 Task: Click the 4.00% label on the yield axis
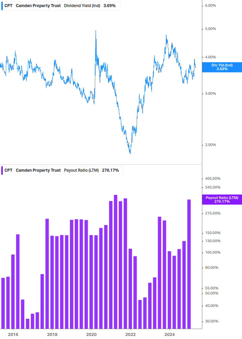(x=210, y=57)
